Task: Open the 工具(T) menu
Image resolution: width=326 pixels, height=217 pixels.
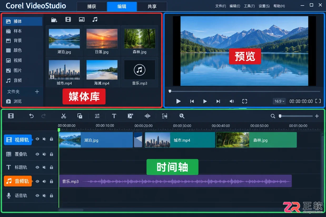Action: [249, 6]
